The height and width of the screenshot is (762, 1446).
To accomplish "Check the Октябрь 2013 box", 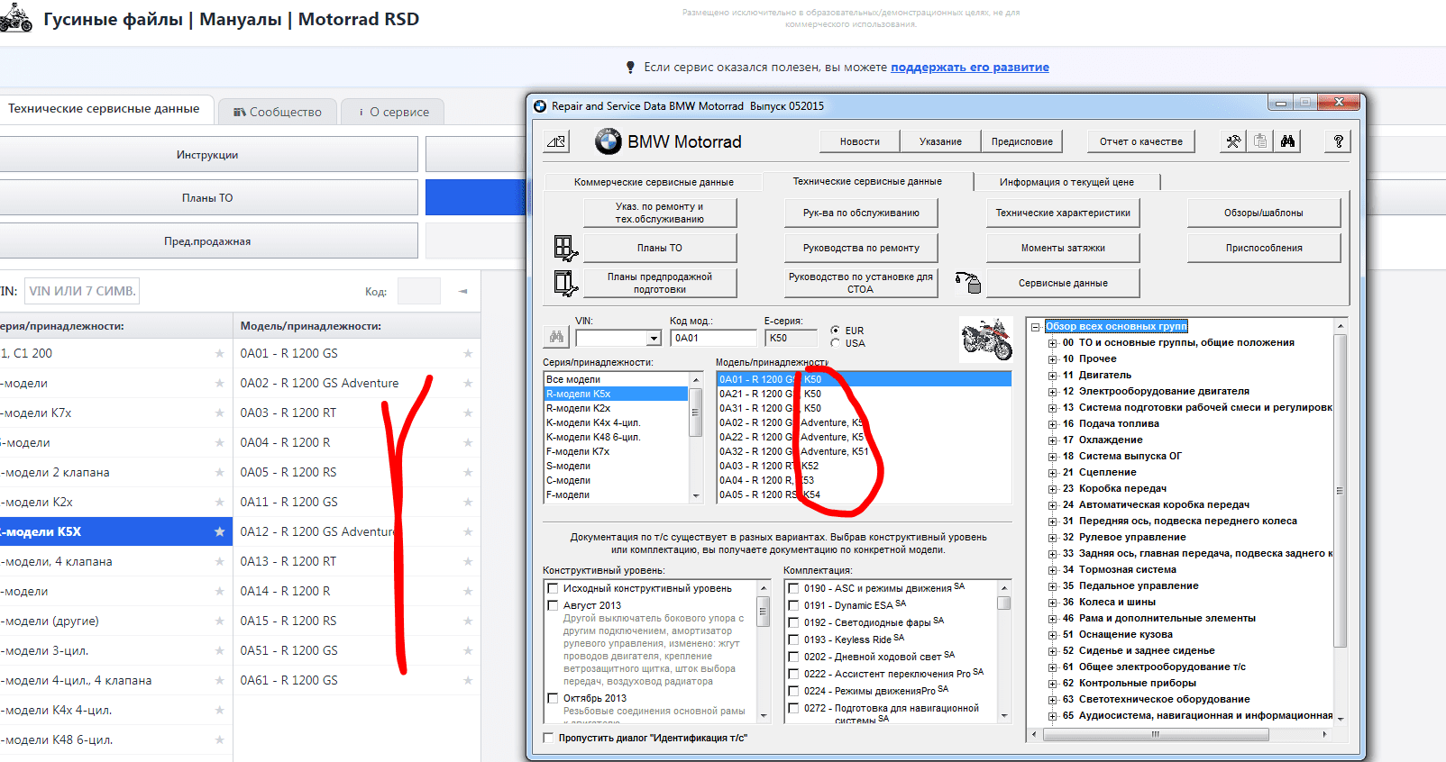I will [x=553, y=698].
